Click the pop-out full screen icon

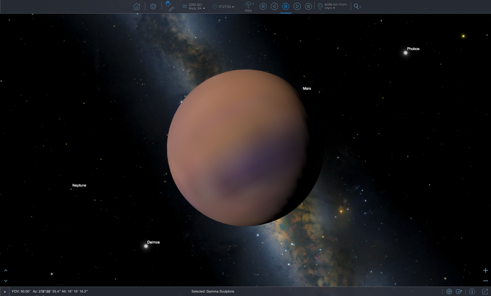(485, 291)
